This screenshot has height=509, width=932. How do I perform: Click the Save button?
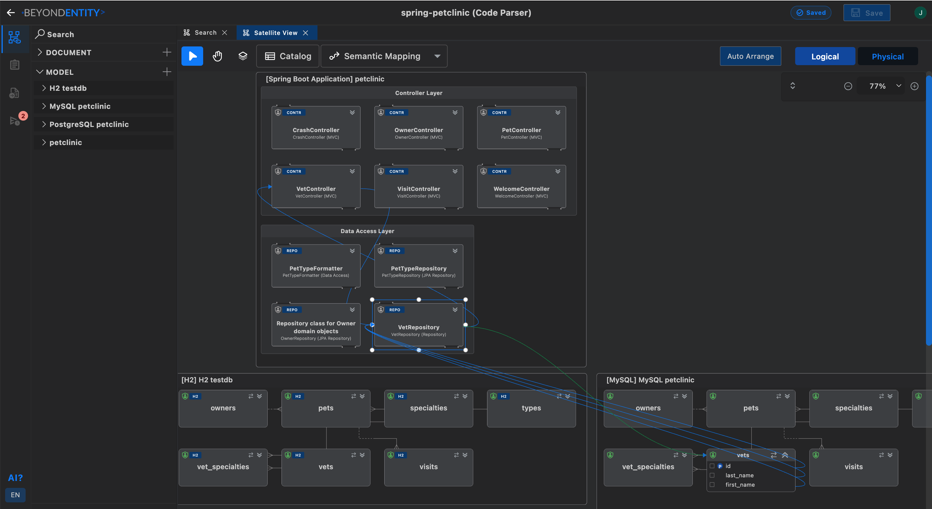point(867,13)
